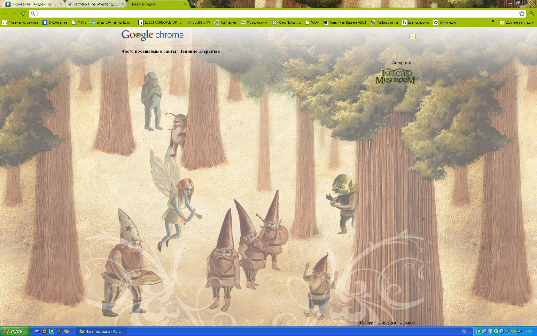The height and width of the screenshot is (336, 537).
Task: Click the safely remove hardware tray icon
Action: (519, 331)
